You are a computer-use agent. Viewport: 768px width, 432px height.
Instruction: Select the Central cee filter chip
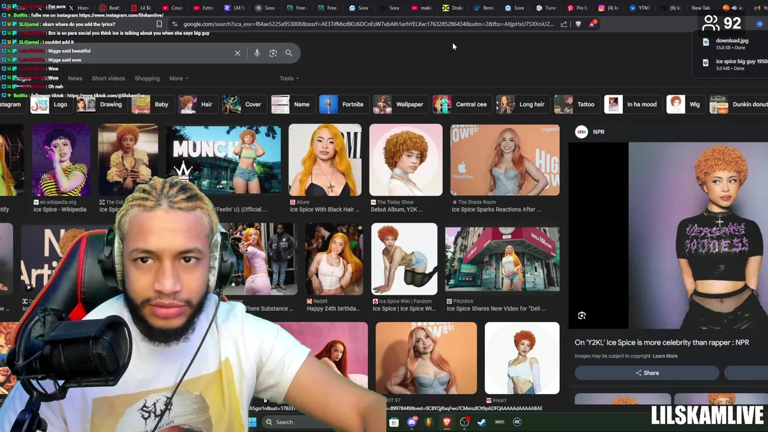click(x=461, y=104)
